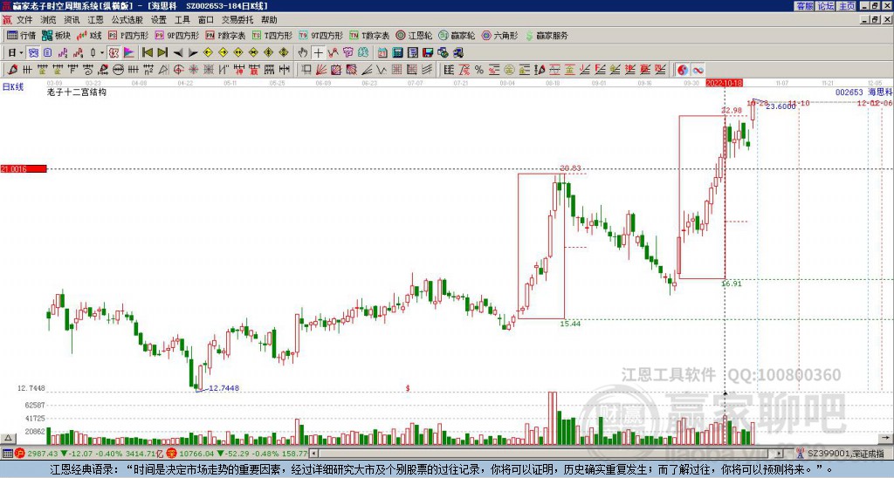Click the 赢 application logo in menu bar
The height and width of the screenshot is (478, 894).
point(7,20)
